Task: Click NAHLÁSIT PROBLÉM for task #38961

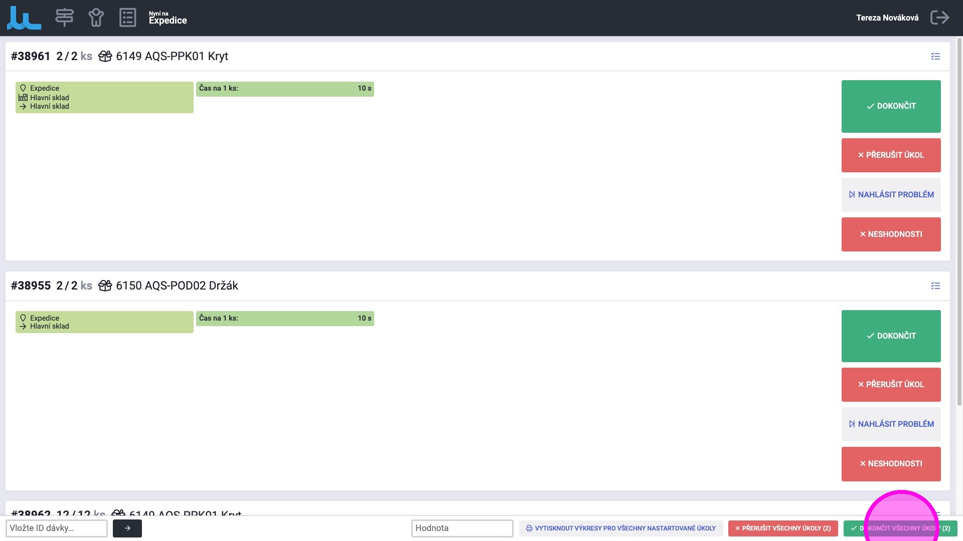Action: click(891, 195)
